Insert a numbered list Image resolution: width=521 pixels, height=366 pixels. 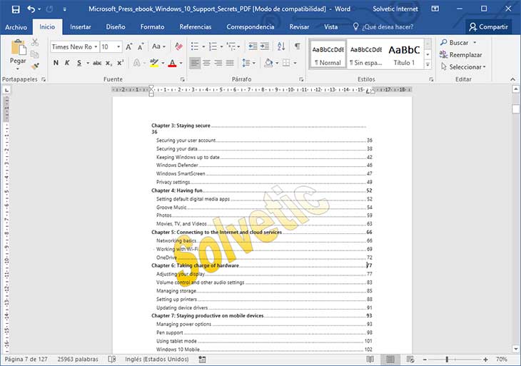[213, 46]
